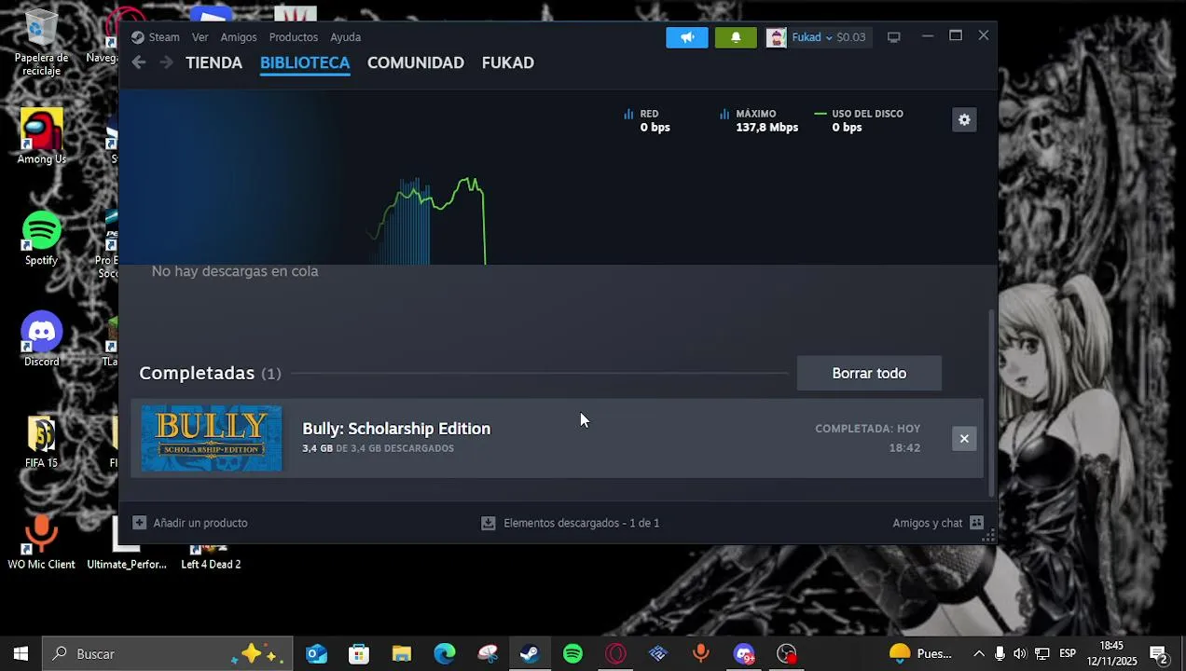Open the announcements megaphone button

click(x=687, y=37)
